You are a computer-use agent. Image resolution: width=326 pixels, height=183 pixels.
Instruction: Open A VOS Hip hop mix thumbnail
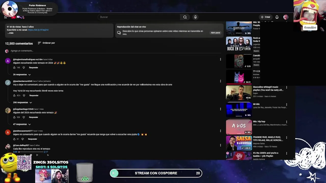(x=239, y=127)
